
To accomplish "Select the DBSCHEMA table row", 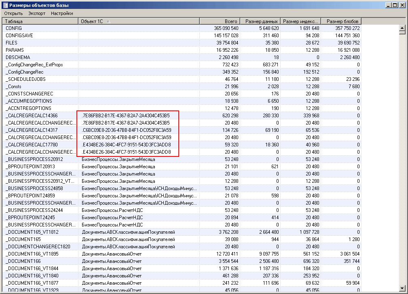I will tap(182, 57).
